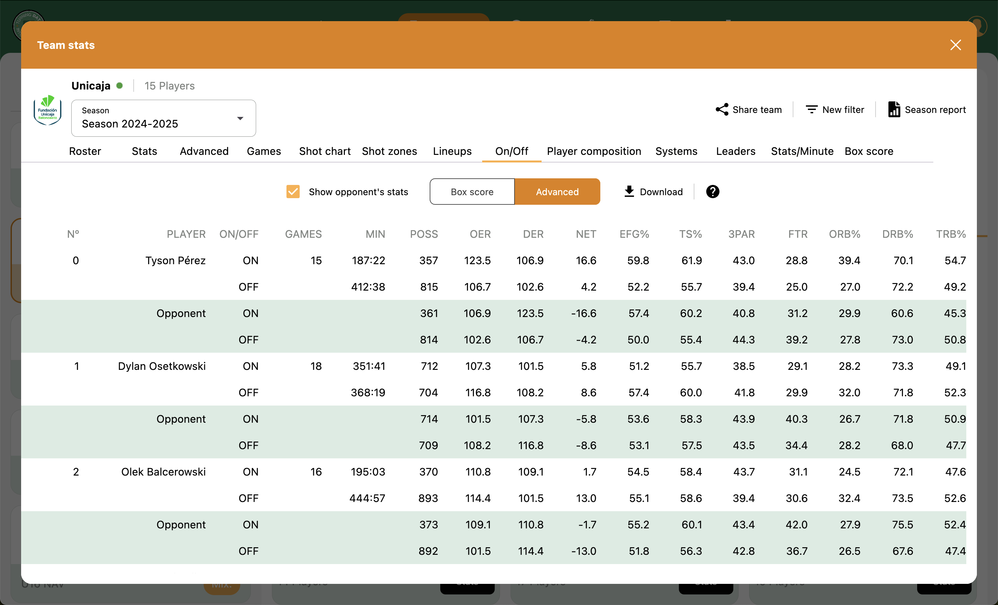Open the help question mark icon
This screenshot has width=998, height=605.
pyautogui.click(x=713, y=191)
